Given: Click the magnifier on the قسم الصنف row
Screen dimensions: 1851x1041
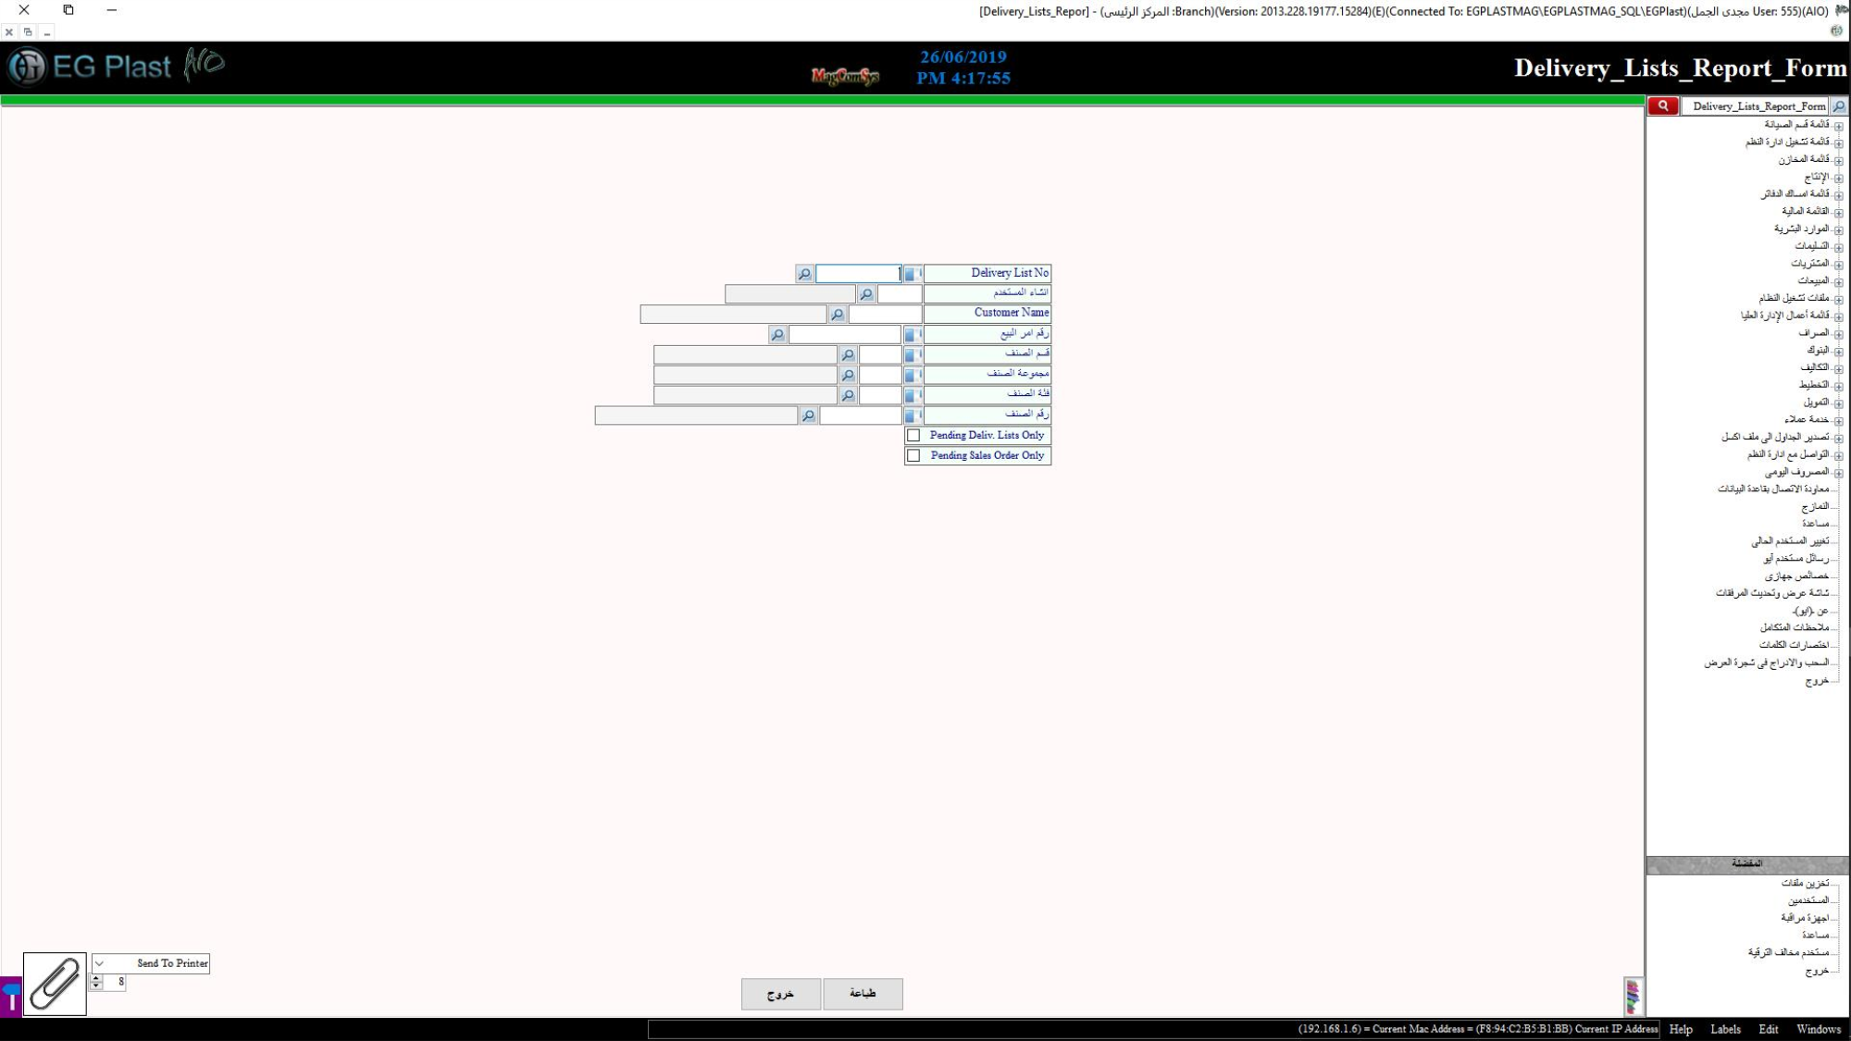Looking at the screenshot, I should (x=848, y=355).
